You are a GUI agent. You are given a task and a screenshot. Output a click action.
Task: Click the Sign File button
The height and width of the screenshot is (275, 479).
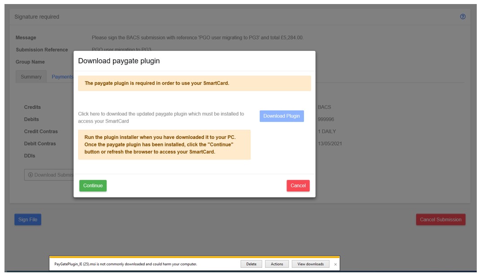28,219
